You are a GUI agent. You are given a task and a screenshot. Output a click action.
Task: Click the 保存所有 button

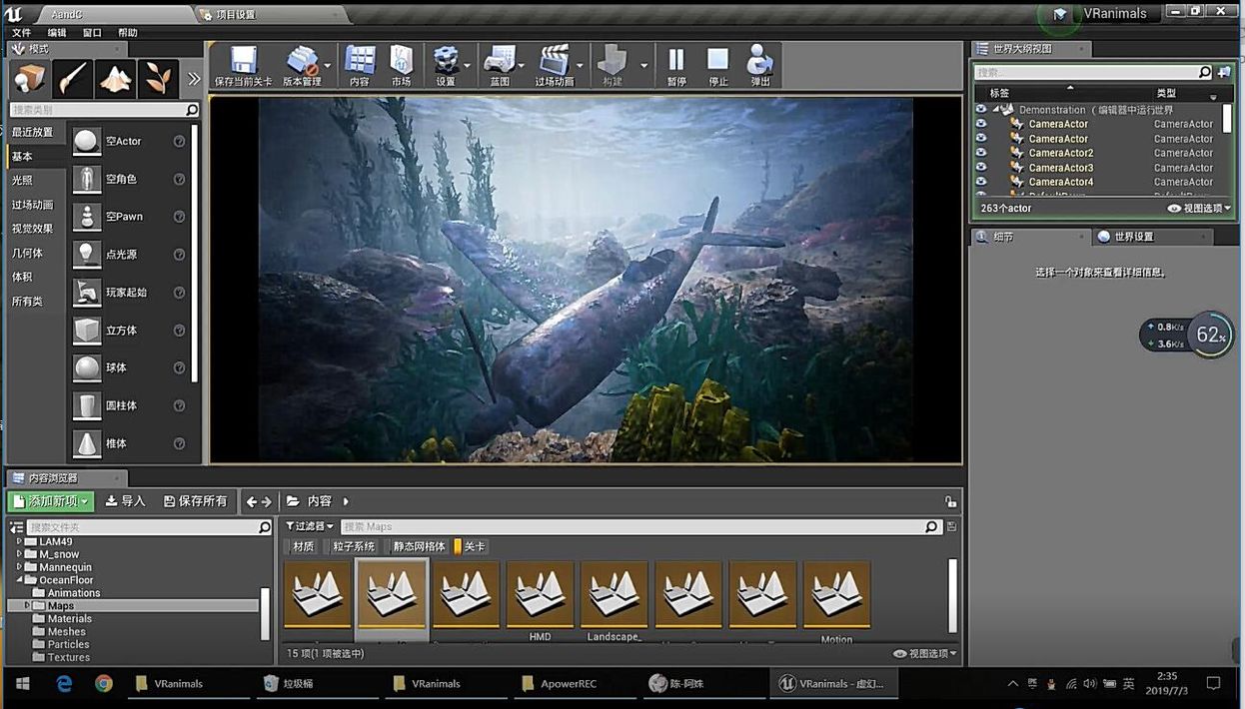(x=195, y=501)
